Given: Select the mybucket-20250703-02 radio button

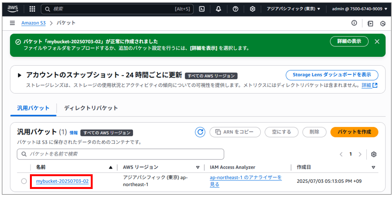Looking at the screenshot, I should click(24, 181).
